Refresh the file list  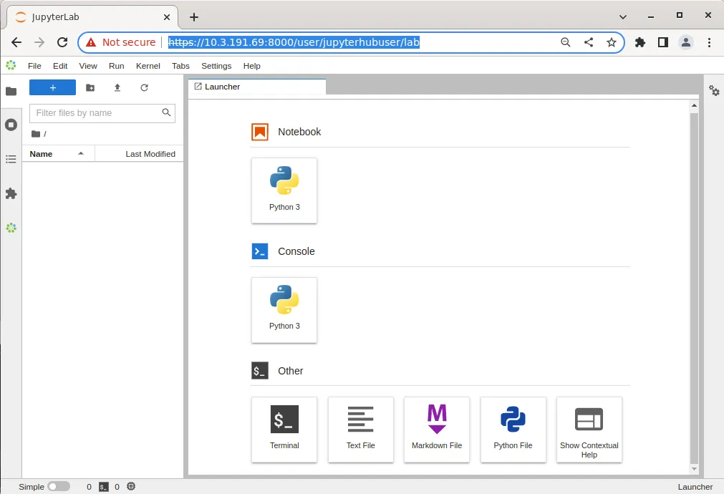[144, 87]
